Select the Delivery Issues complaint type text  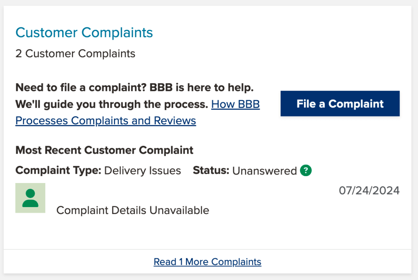pos(143,170)
